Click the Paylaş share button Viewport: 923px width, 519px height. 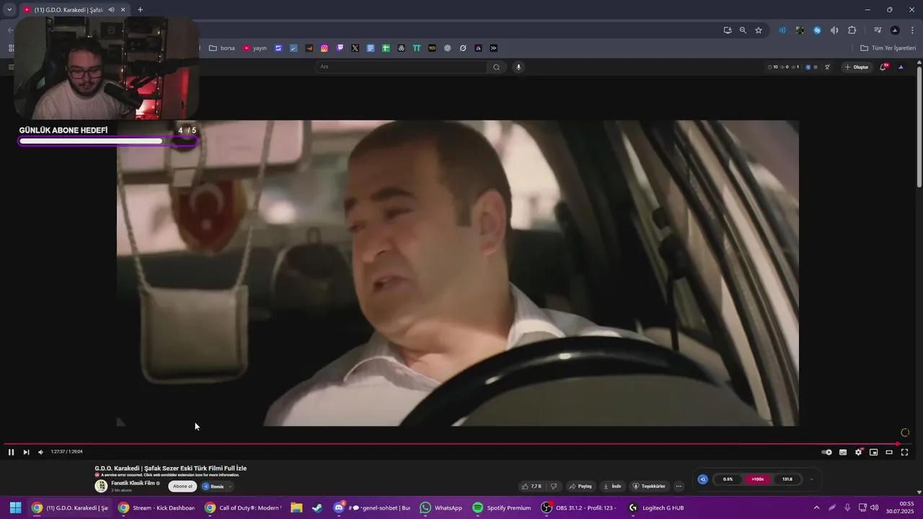(581, 487)
